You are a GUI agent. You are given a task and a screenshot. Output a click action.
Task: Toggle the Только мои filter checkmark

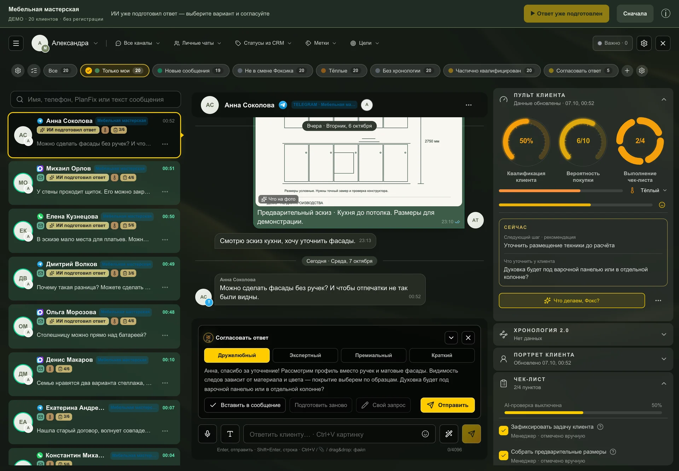[89, 71]
